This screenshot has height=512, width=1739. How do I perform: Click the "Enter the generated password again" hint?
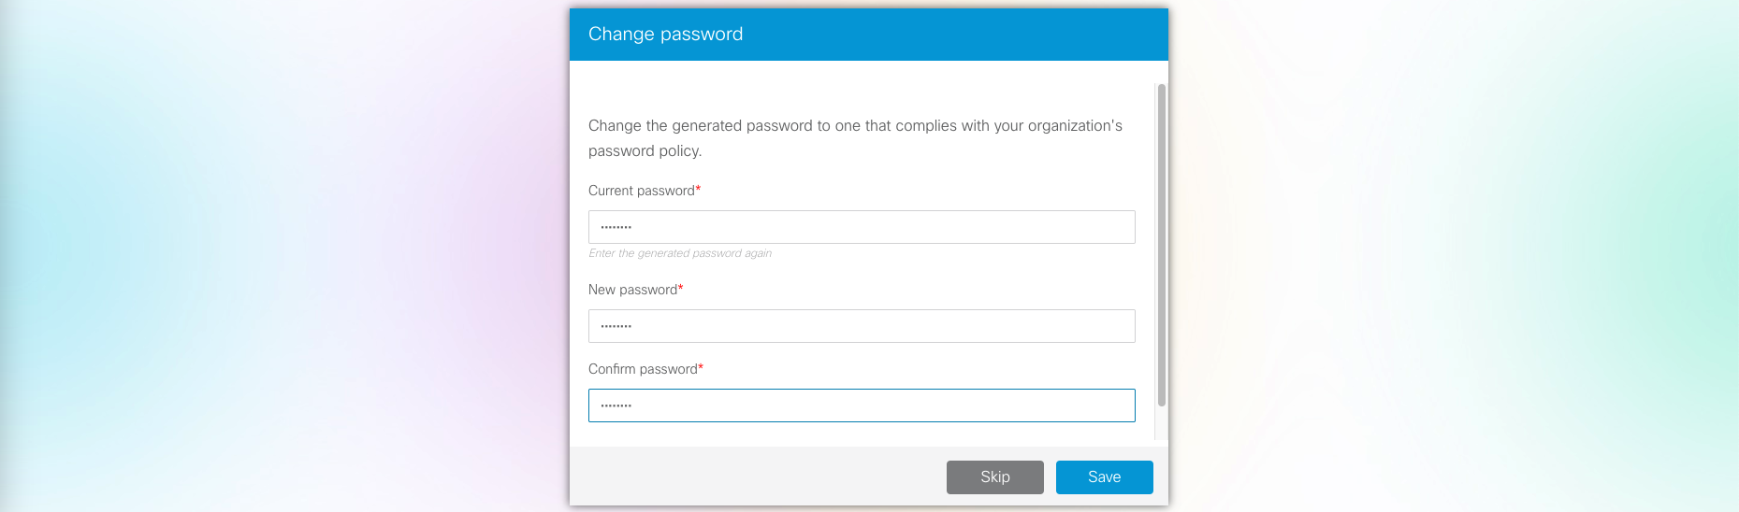click(680, 253)
